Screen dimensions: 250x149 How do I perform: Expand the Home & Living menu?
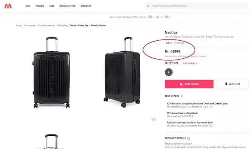68,6
